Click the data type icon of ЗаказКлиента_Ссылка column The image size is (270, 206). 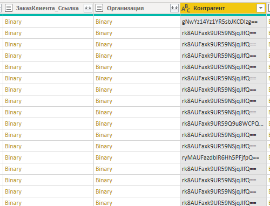click(x=9, y=8)
